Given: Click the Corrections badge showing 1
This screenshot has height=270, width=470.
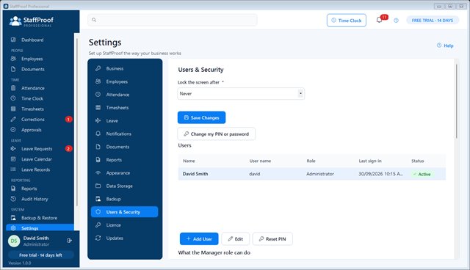Looking at the screenshot, I should pyautogui.click(x=68, y=119).
